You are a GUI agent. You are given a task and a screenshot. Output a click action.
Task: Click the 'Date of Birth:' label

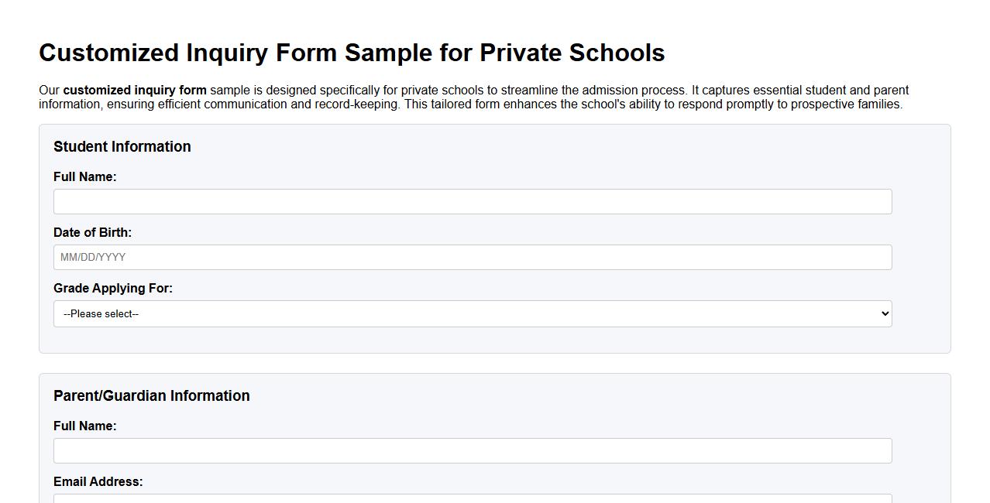point(92,232)
